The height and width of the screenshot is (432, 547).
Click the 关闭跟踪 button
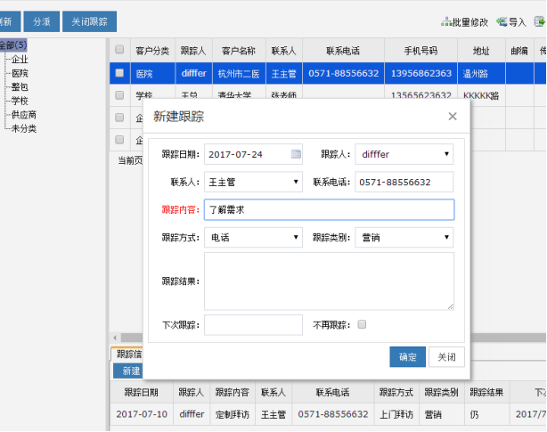tap(89, 21)
